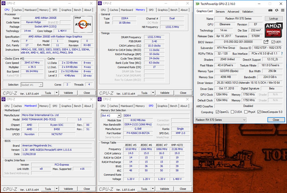
Task: Click the Bus Interface question mark icon
Action: point(282,54)
